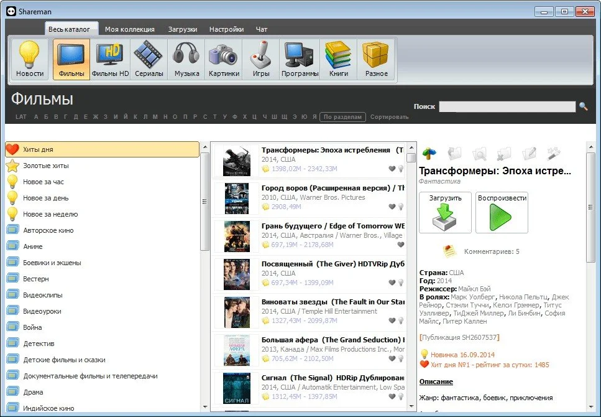Viewport: 601px width, 417px height.
Task: Click the Воспроизвести play button
Action: (x=502, y=212)
